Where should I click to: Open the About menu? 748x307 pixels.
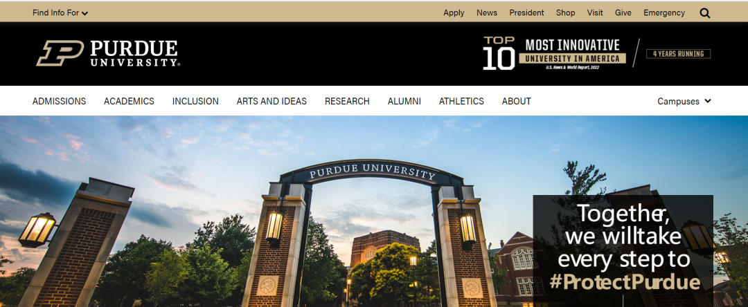[x=516, y=102]
